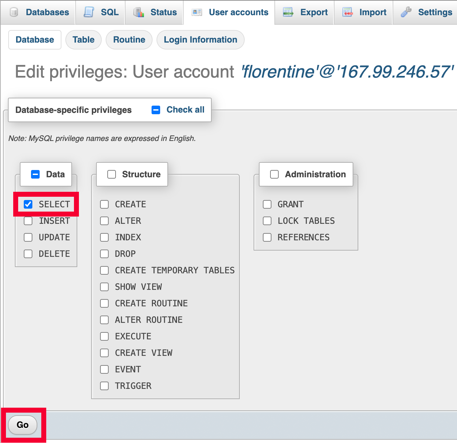This screenshot has width=457, height=443.
Task: Switch to the Table sub-tab
Action: click(x=84, y=40)
